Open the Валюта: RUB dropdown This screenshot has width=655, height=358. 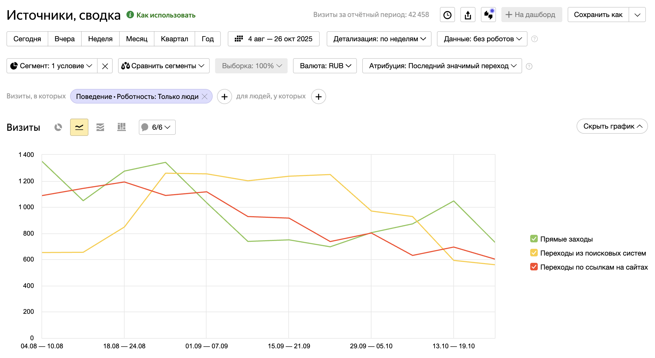(325, 66)
